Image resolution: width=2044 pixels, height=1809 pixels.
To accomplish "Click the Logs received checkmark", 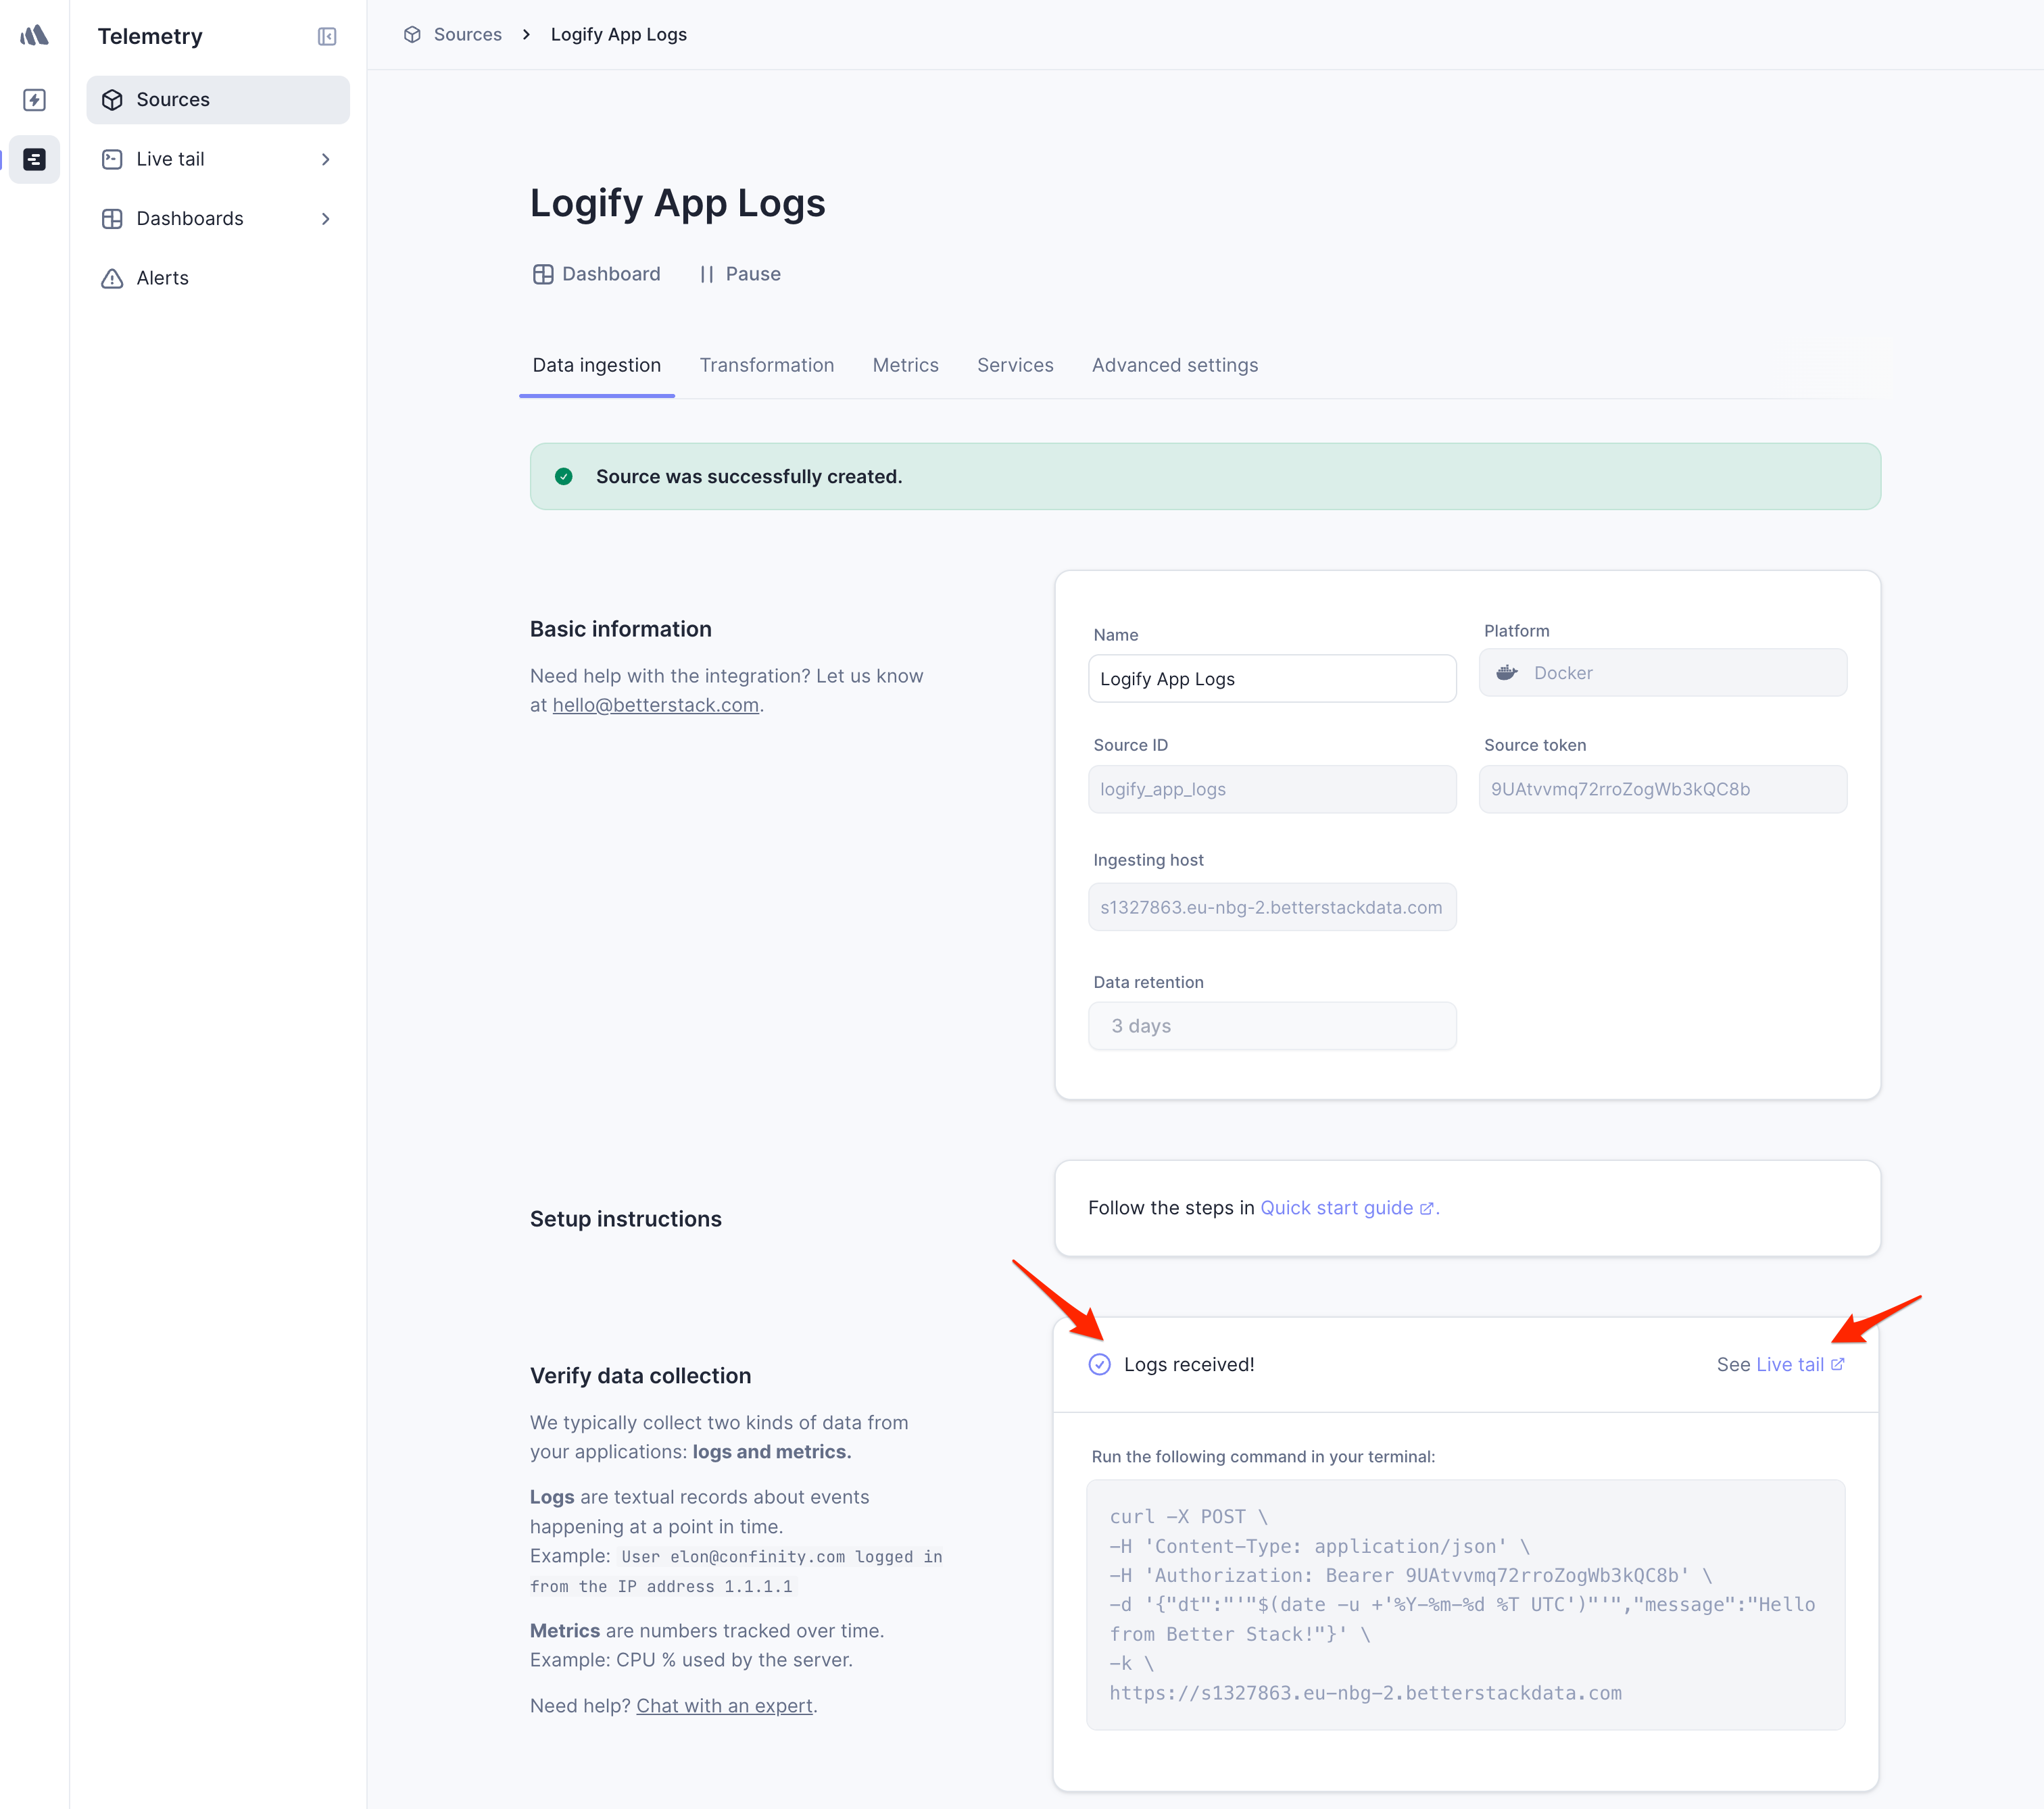I will [x=1100, y=1363].
